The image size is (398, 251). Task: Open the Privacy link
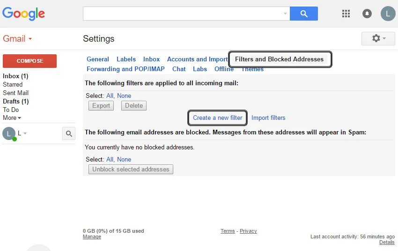click(248, 231)
